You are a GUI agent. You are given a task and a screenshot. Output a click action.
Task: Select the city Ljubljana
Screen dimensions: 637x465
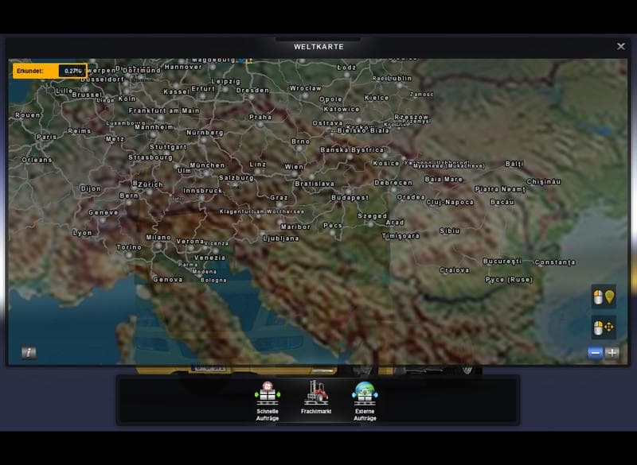coord(281,238)
